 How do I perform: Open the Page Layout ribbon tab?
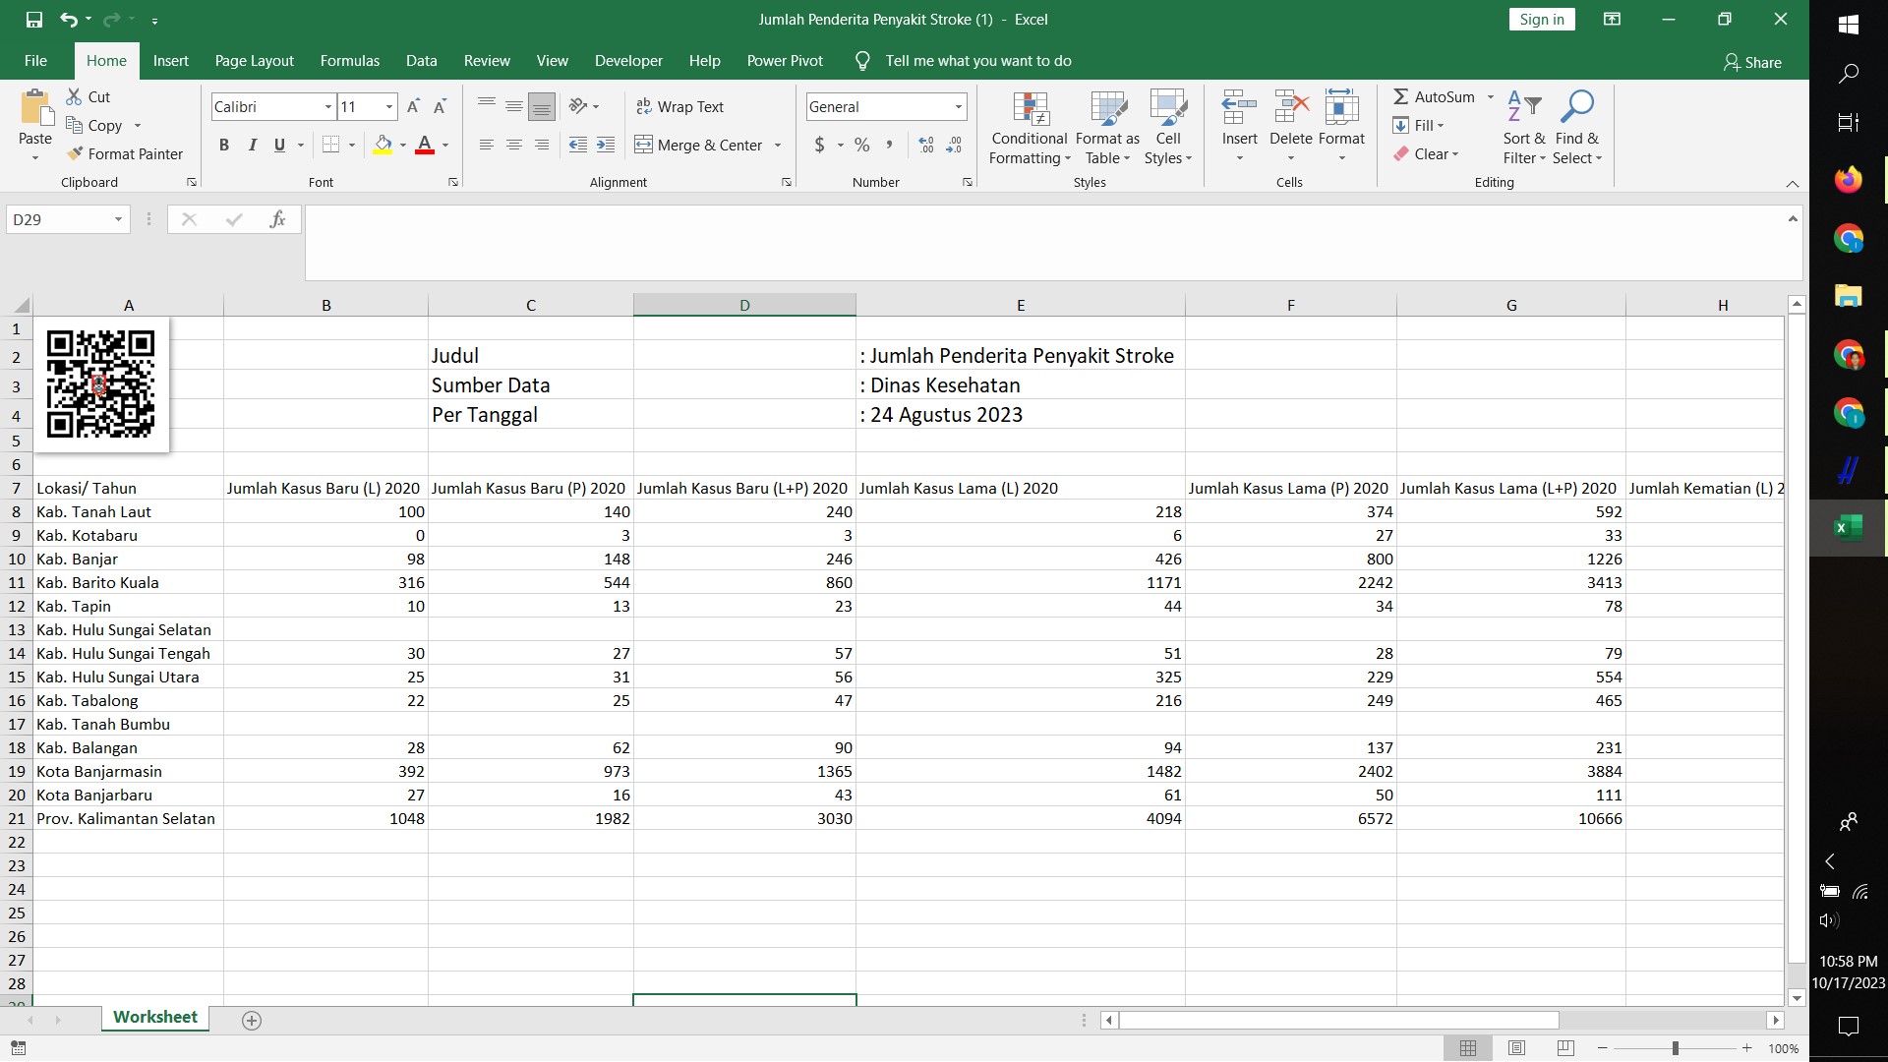(254, 61)
